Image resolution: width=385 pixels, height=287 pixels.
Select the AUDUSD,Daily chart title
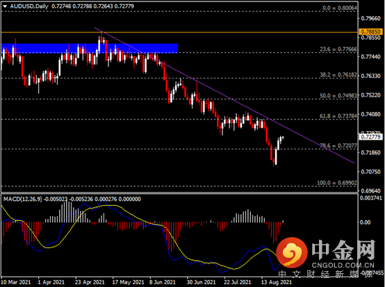[29, 6]
